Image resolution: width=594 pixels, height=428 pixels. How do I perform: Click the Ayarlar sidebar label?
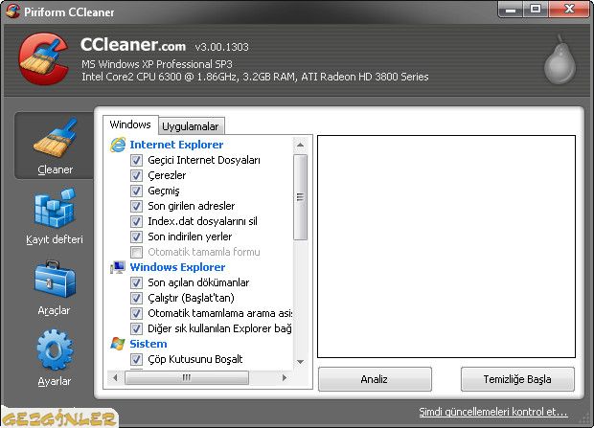[55, 381]
